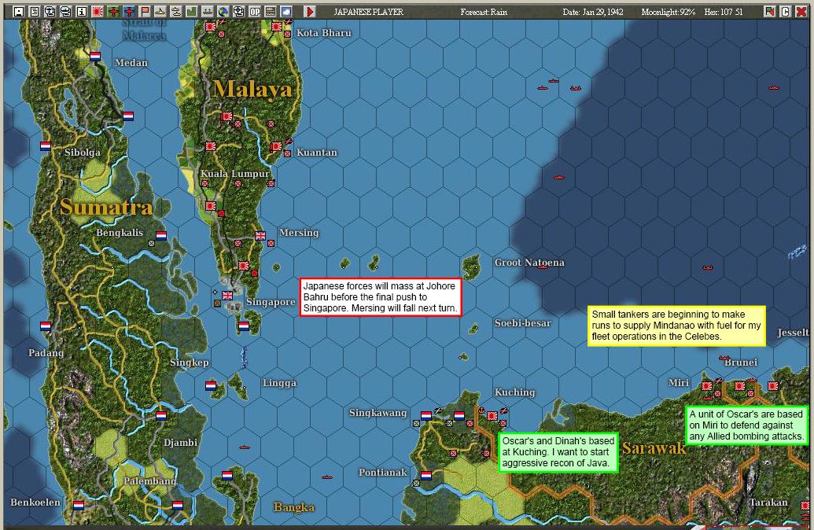Click the red play arrow end-turn button
Screen dimensions: 814x530
(310, 12)
